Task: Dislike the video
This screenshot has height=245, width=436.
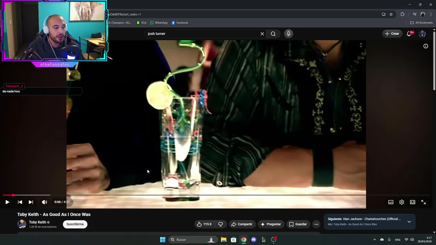Action: coord(221,224)
